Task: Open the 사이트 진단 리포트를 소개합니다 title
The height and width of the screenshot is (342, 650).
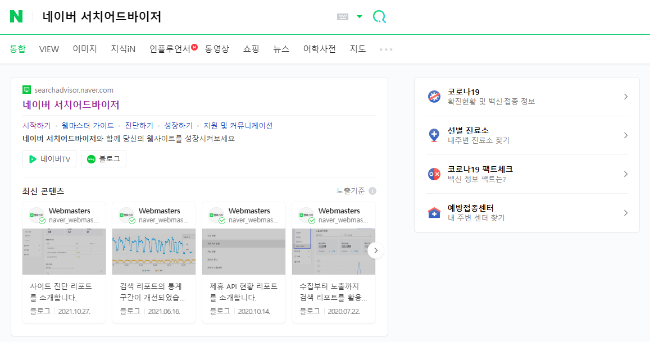Action: click(61, 292)
